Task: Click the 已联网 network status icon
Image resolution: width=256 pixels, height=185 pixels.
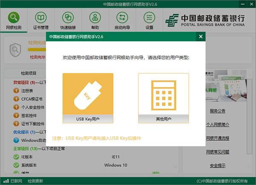Action: 6,181
